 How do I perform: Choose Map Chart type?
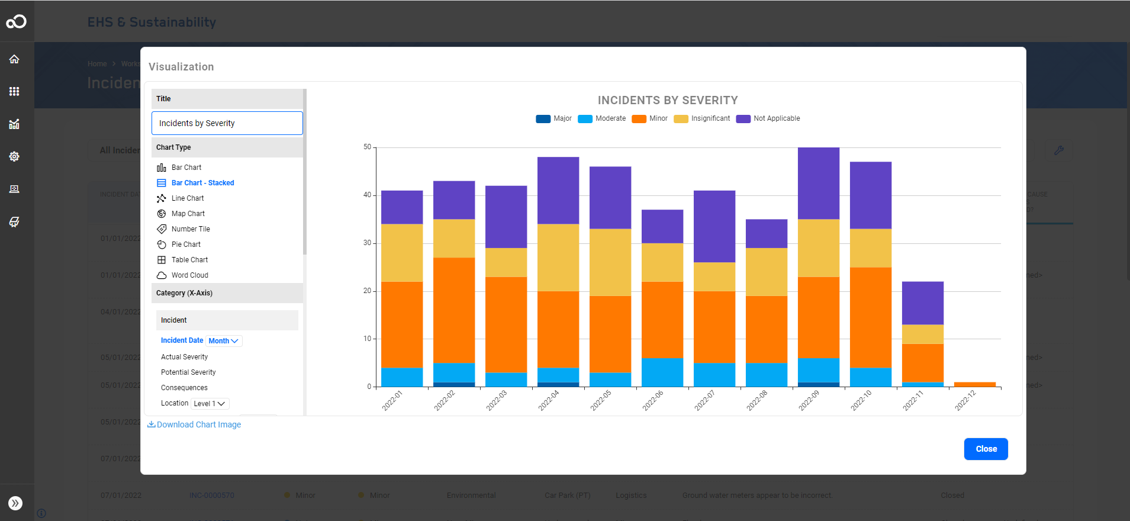point(188,214)
